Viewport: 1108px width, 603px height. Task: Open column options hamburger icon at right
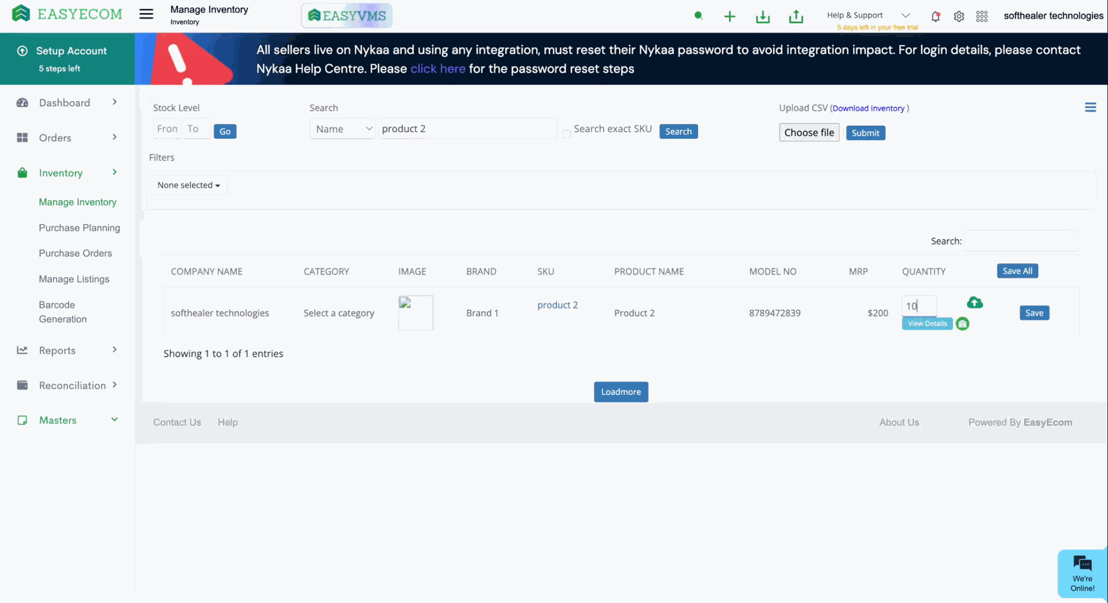1090,107
